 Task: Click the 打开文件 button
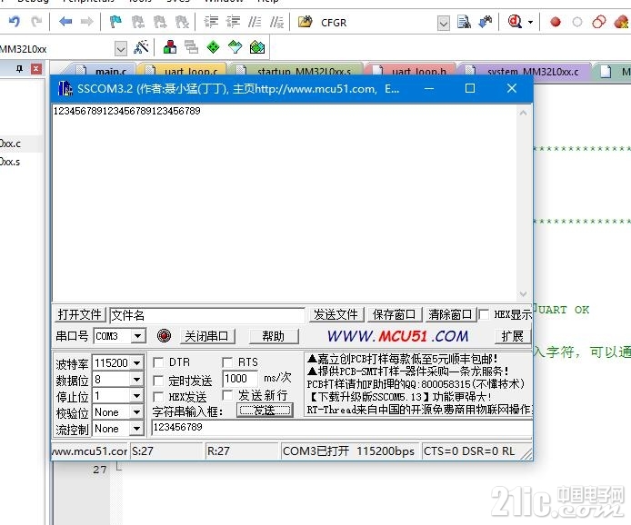click(x=79, y=314)
